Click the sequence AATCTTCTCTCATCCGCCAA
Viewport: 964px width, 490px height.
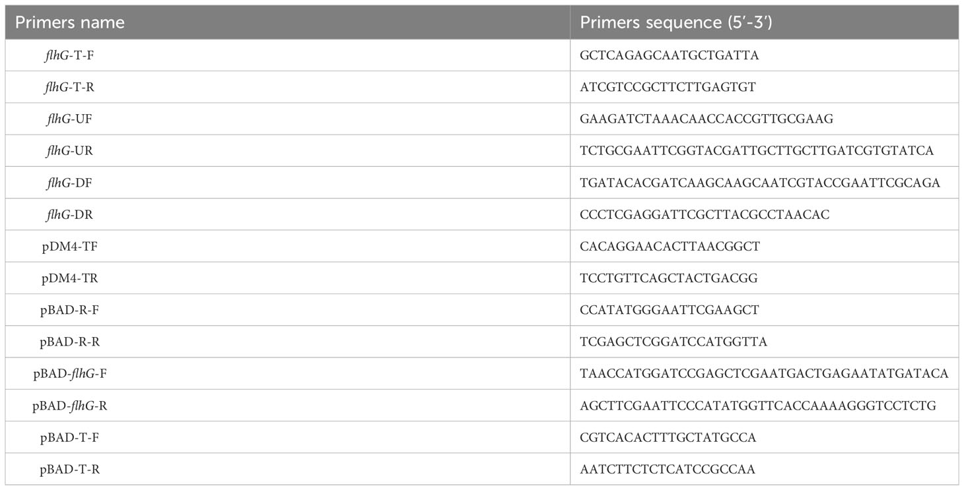pyautogui.click(x=668, y=470)
